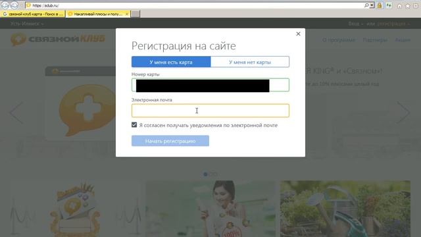Switch to the Google search tab 'связной клуб карта'

coord(32,14)
